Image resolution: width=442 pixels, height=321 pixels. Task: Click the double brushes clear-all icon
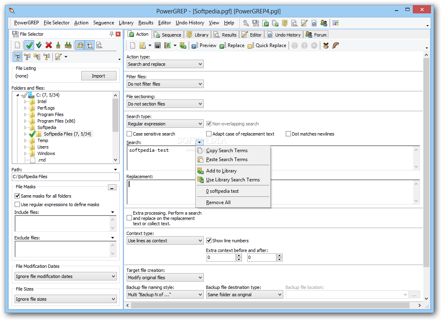68,45
